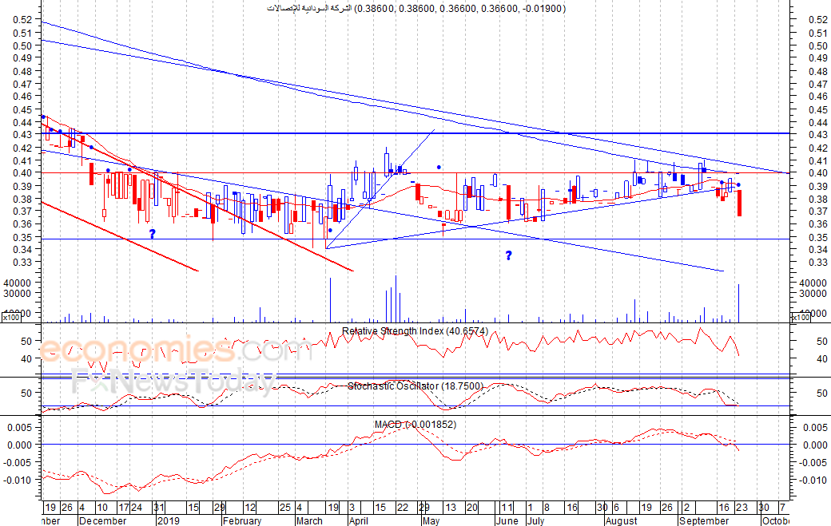
Task: Select -0.010 on the right MACD axis
Action: [814, 480]
